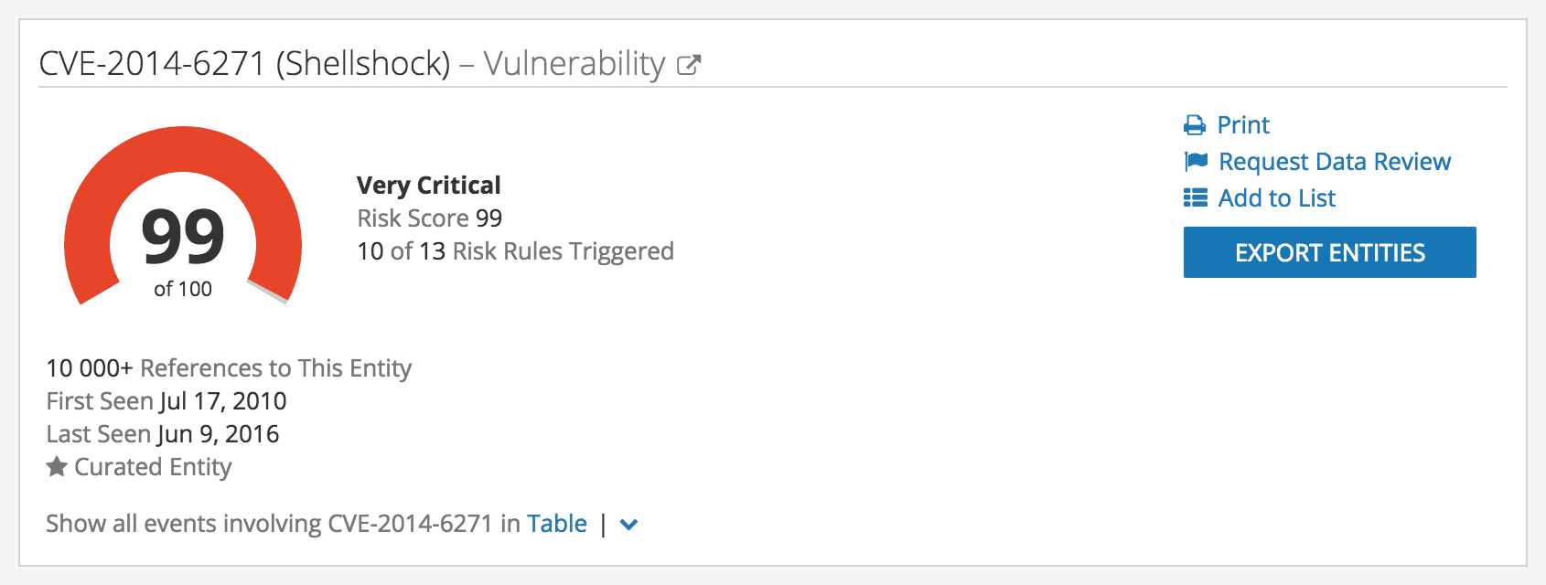Click the printer icon
This screenshot has width=1546, height=585.
tap(1195, 125)
